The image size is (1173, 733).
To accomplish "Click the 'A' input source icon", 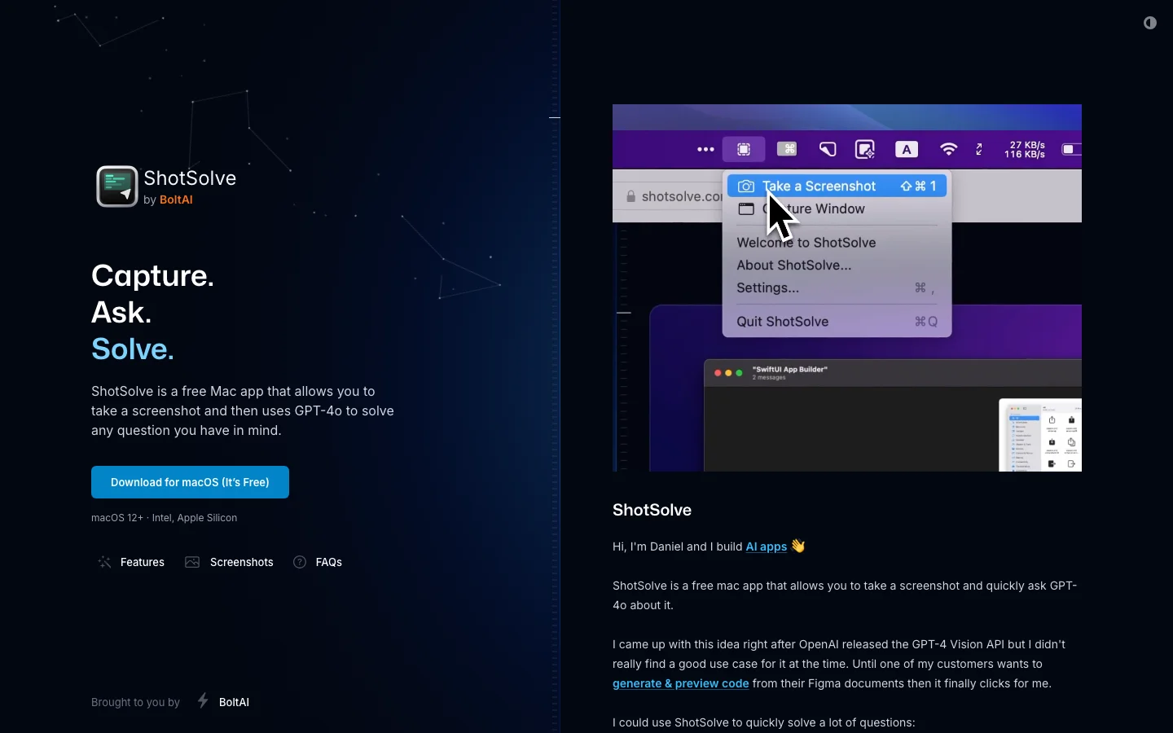I will pos(908,150).
